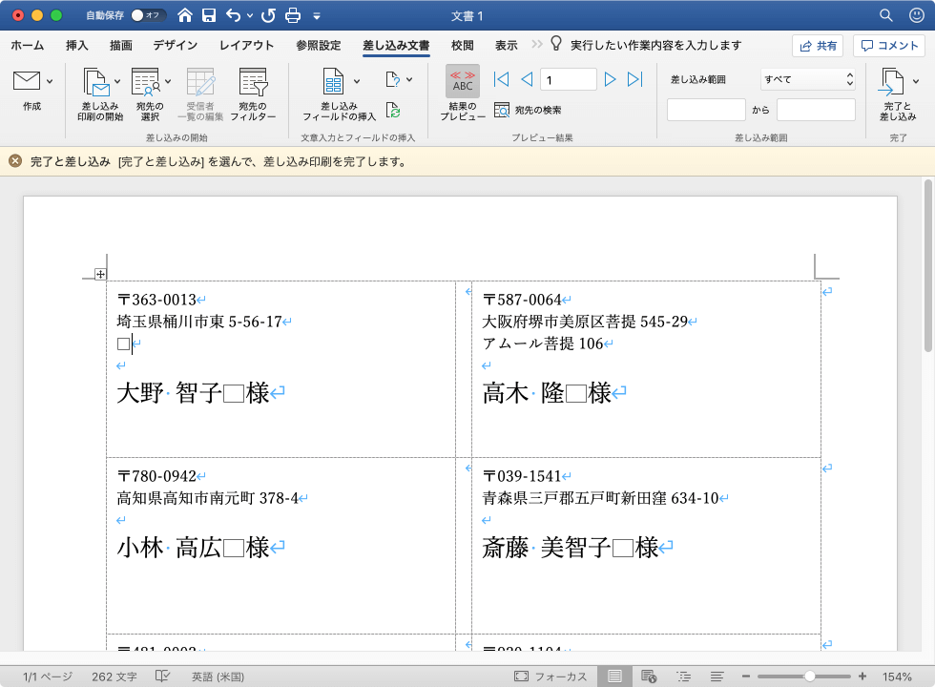Open すべて merge range combo box
The height and width of the screenshot is (687, 935).
click(808, 78)
